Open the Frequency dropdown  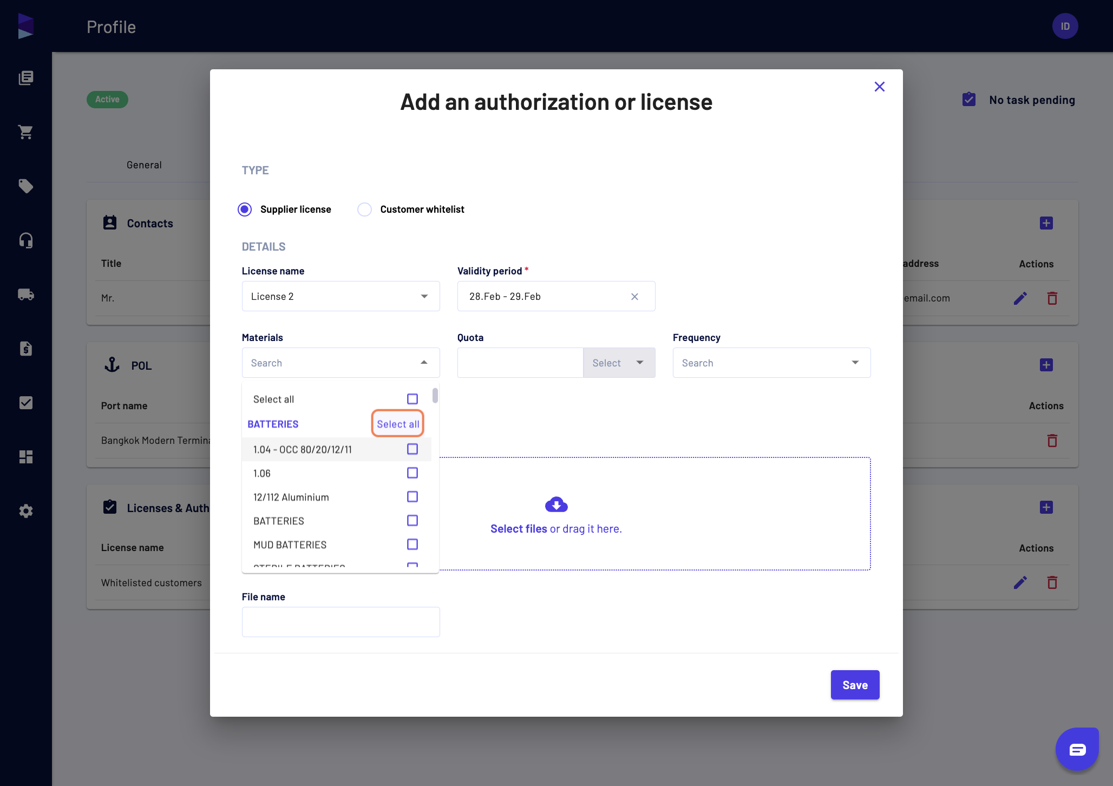pos(771,363)
